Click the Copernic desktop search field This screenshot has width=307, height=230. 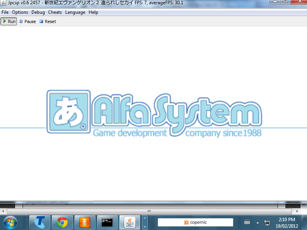click(x=195, y=222)
